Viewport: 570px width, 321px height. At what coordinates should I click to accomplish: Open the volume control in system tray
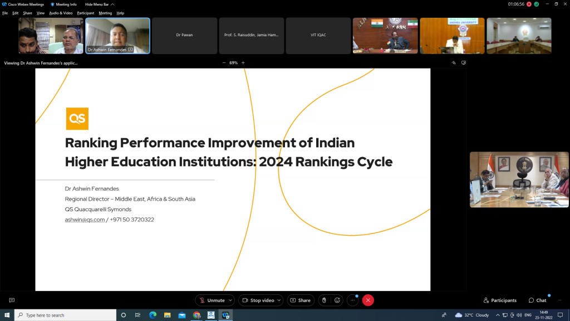[x=519, y=315]
